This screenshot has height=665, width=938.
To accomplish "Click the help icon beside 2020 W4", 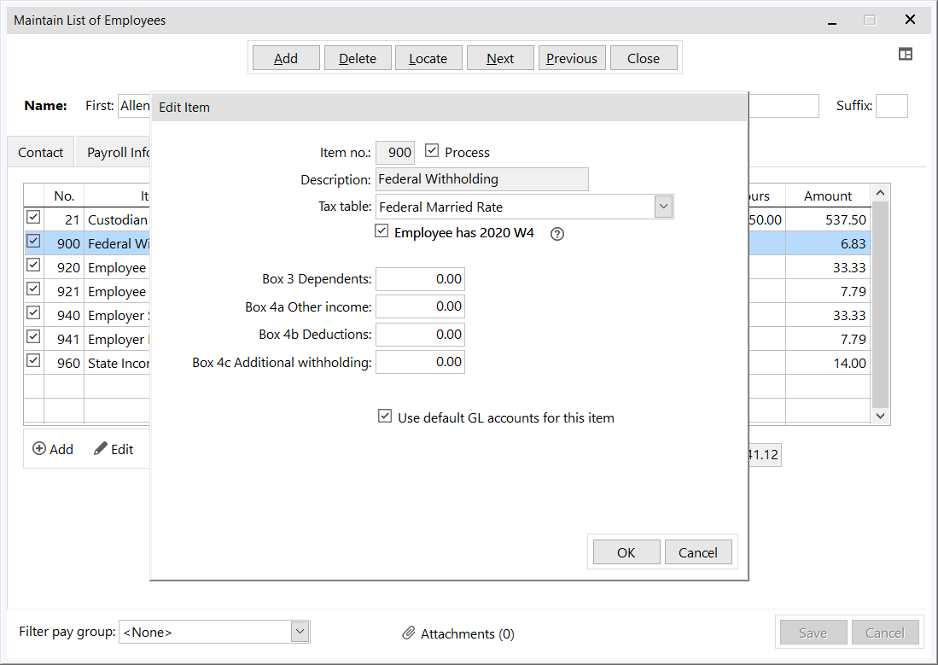I will pyautogui.click(x=557, y=234).
